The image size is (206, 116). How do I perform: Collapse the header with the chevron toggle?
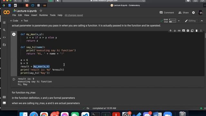point(202,21)
